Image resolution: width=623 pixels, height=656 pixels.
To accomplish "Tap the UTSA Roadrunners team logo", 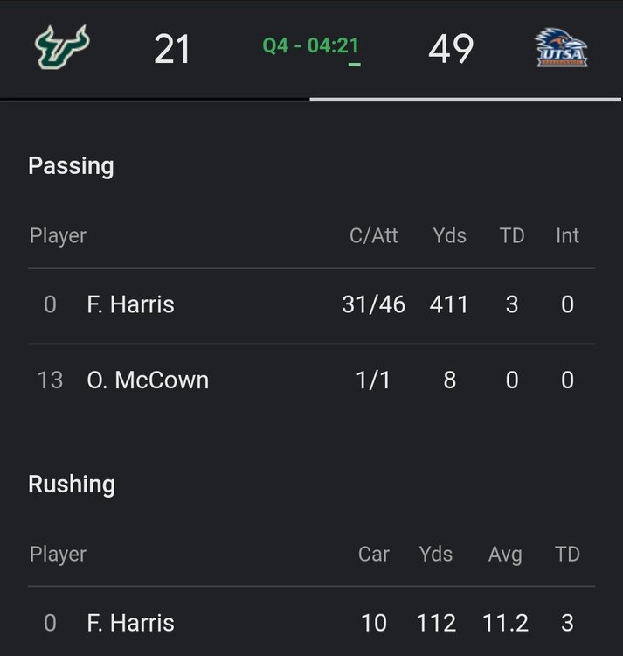I will pos(560,48).
